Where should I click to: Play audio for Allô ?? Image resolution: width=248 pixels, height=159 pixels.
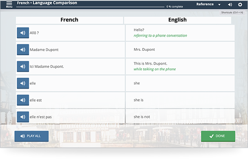point(23,33)
